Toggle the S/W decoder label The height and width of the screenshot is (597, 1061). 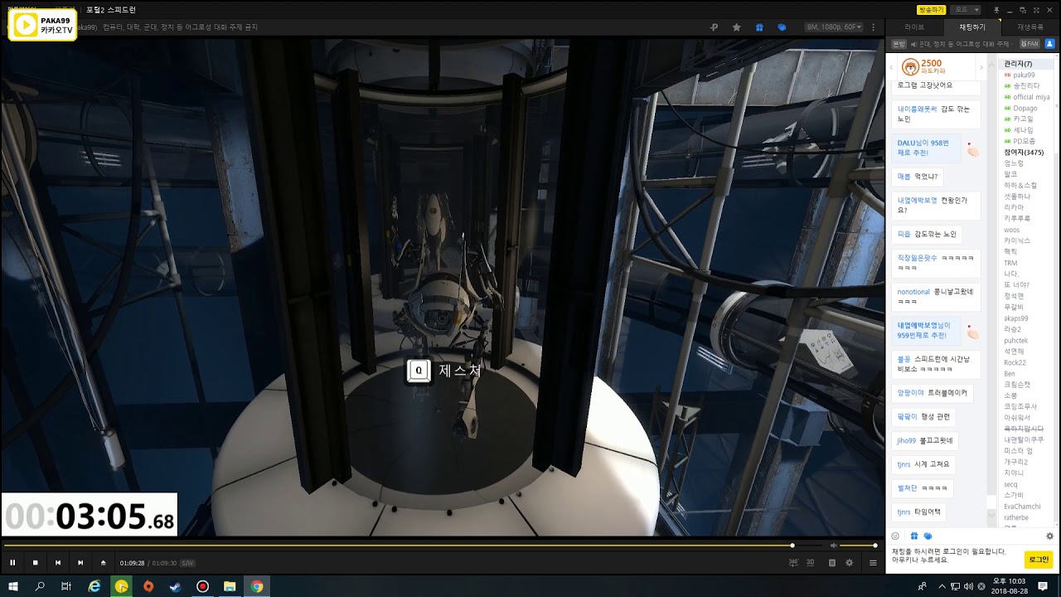click(x=187, y=563)
